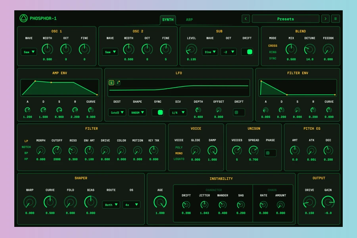Image resolution: width=357 pixels, height=238 pixels.
Task: Click the OSC 2 FINE knob
Action: click(166, 50)
